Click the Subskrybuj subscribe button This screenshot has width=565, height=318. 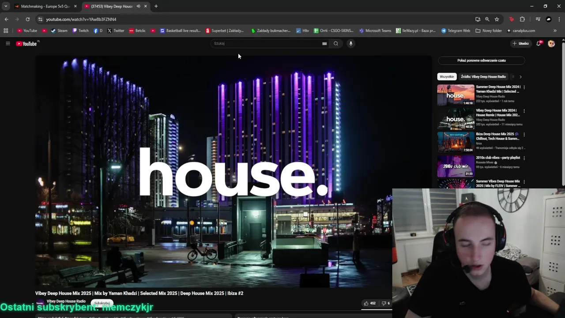(x=102, y=303)
